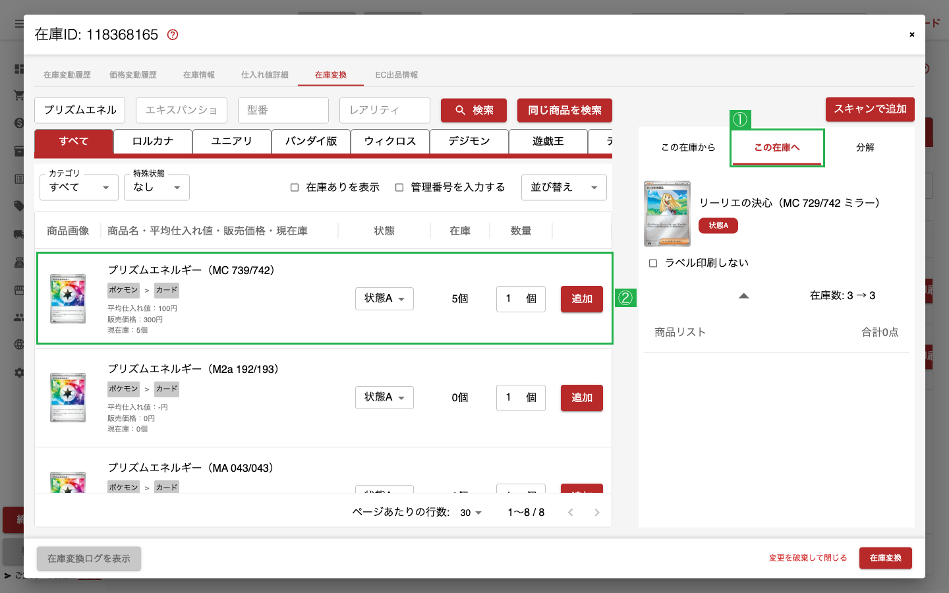Click the カード tag for M2a 192/193
949x593 pixels.
167,389
